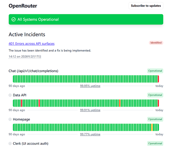Click the Chat (/api/v1/chat/completions) component name

33,71
